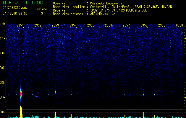Click the 2356 time axis marker
The width and height of the screenshot is (186, 118).
click(109, 25)
